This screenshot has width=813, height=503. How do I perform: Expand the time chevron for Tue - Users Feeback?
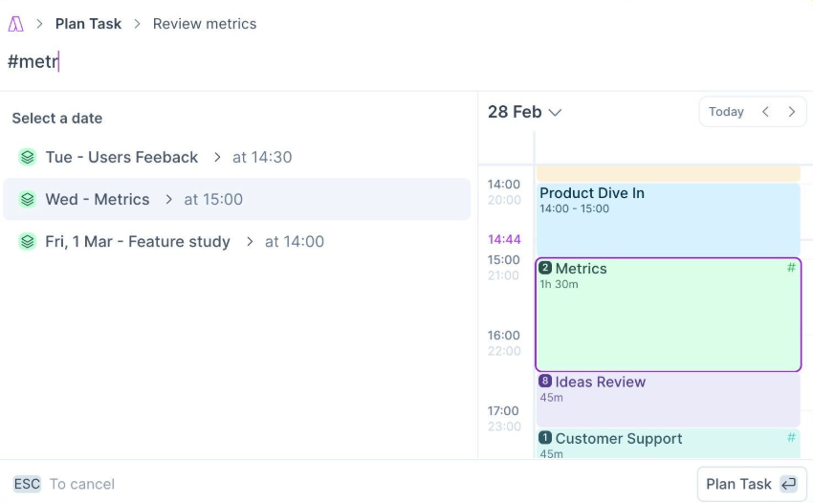click(217, 157)
